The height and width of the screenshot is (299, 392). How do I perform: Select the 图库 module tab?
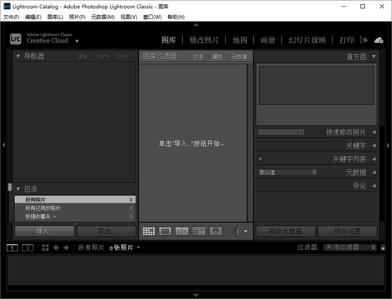pos(169,40)
